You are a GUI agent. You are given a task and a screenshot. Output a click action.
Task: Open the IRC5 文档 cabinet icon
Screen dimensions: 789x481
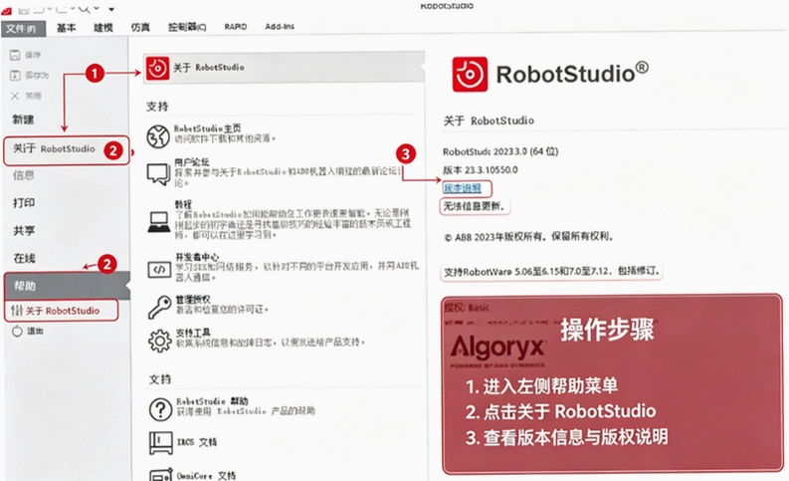(160, 443)
